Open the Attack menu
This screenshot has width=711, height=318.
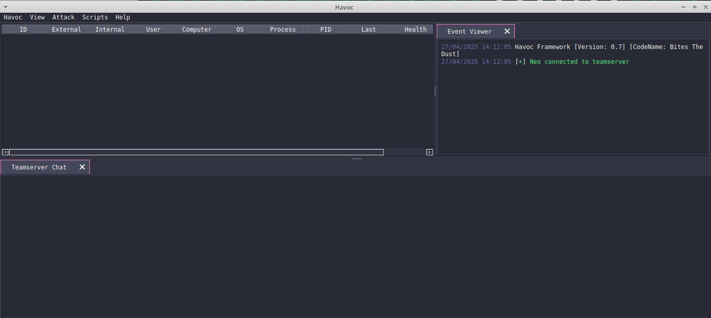[63, 17]
